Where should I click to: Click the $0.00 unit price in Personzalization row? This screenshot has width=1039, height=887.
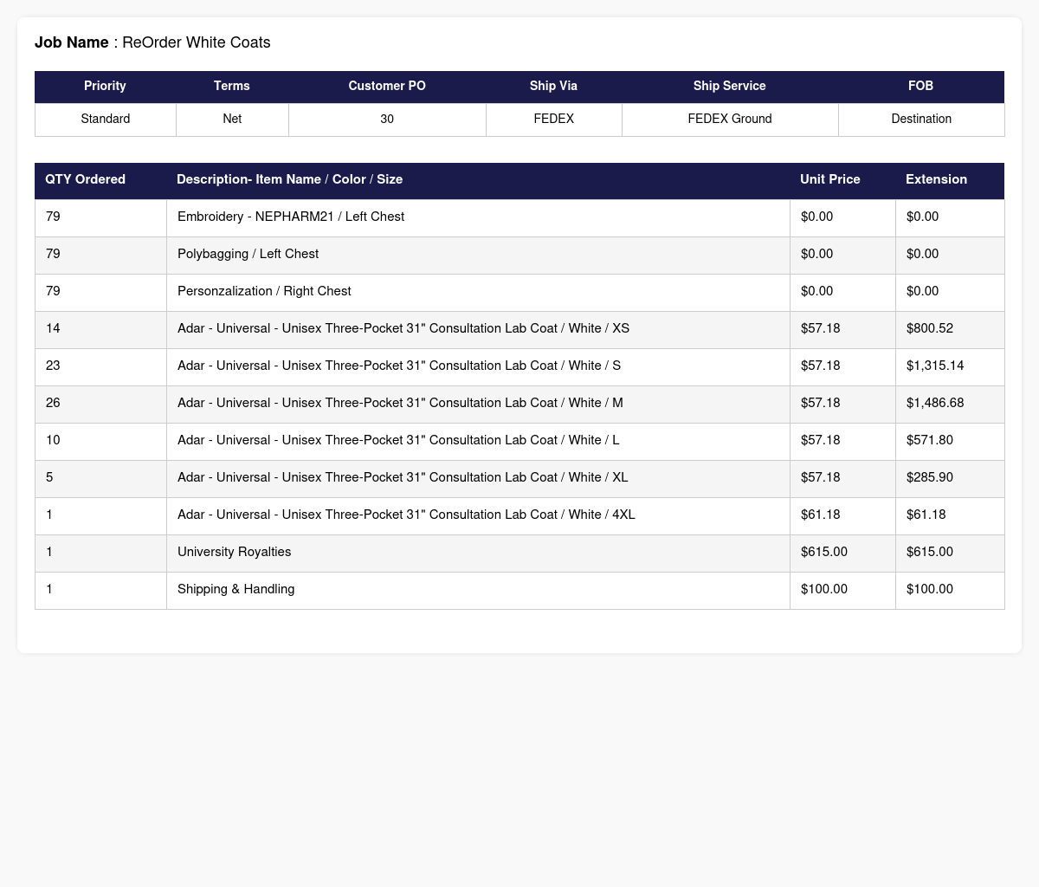(817, 291)
